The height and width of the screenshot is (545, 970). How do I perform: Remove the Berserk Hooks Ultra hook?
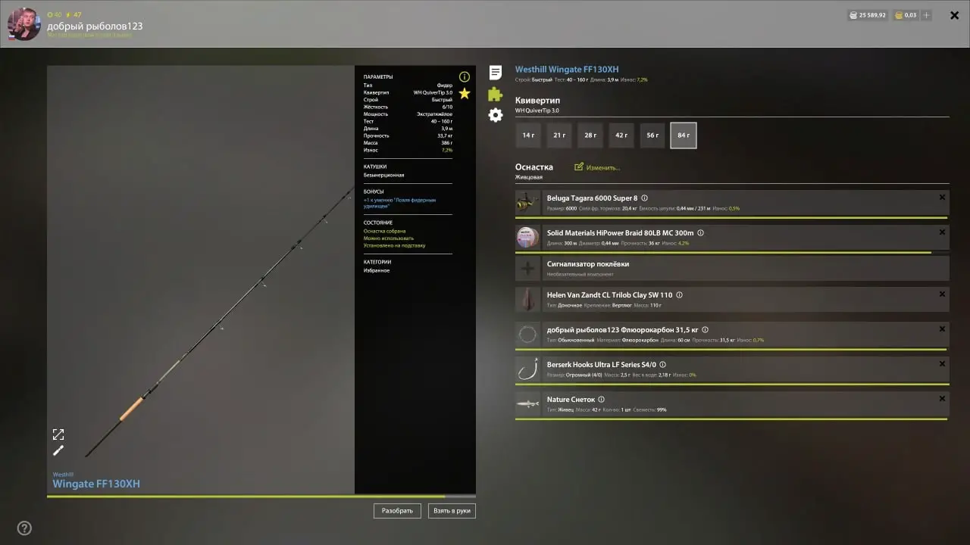pyautogui.click(x=942, y=364)
